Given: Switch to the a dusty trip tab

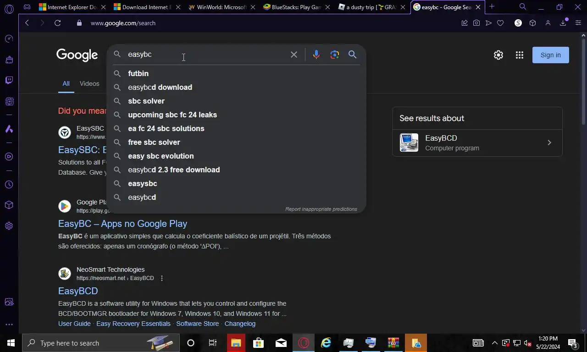Looking at the screenshot, I should click(372, 7).
